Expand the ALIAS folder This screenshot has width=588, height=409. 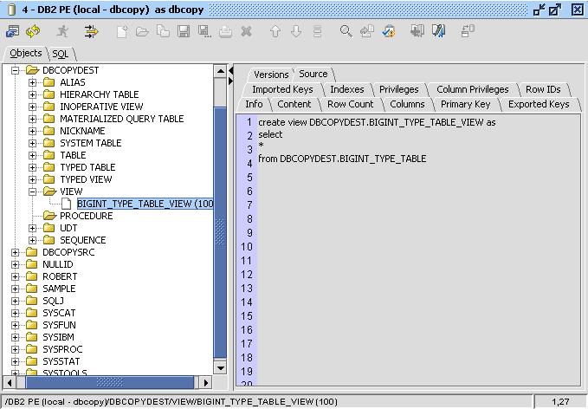pyautogui.click(x=33, y=82)
